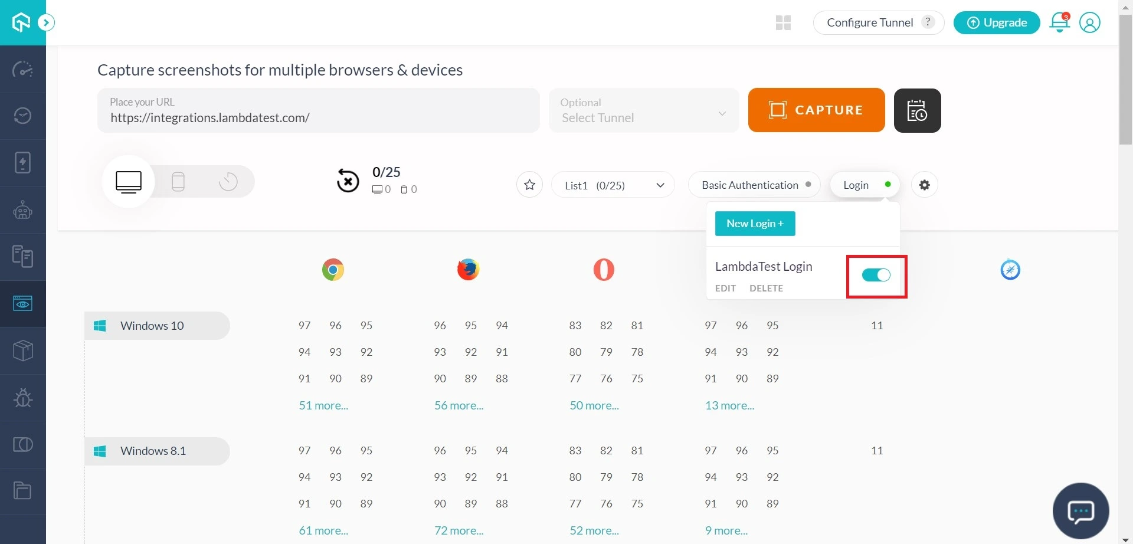Open the user profile icon
Image resolution: width=1133 pixels, height=544 pixels.
1089,22
